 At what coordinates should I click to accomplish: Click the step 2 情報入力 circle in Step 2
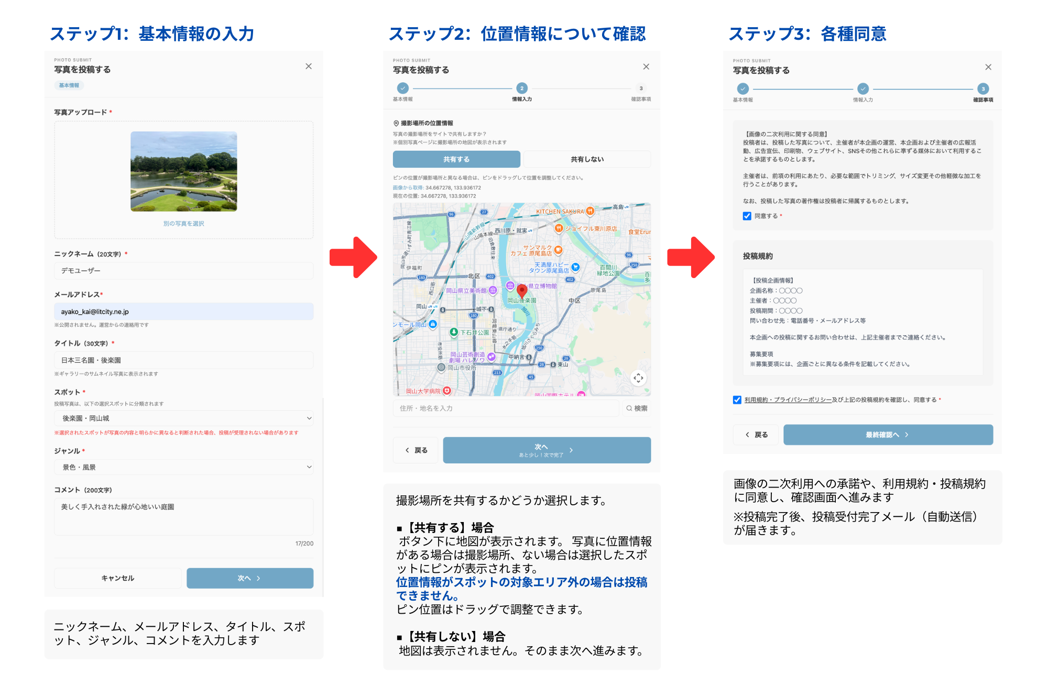coord(522,88)
